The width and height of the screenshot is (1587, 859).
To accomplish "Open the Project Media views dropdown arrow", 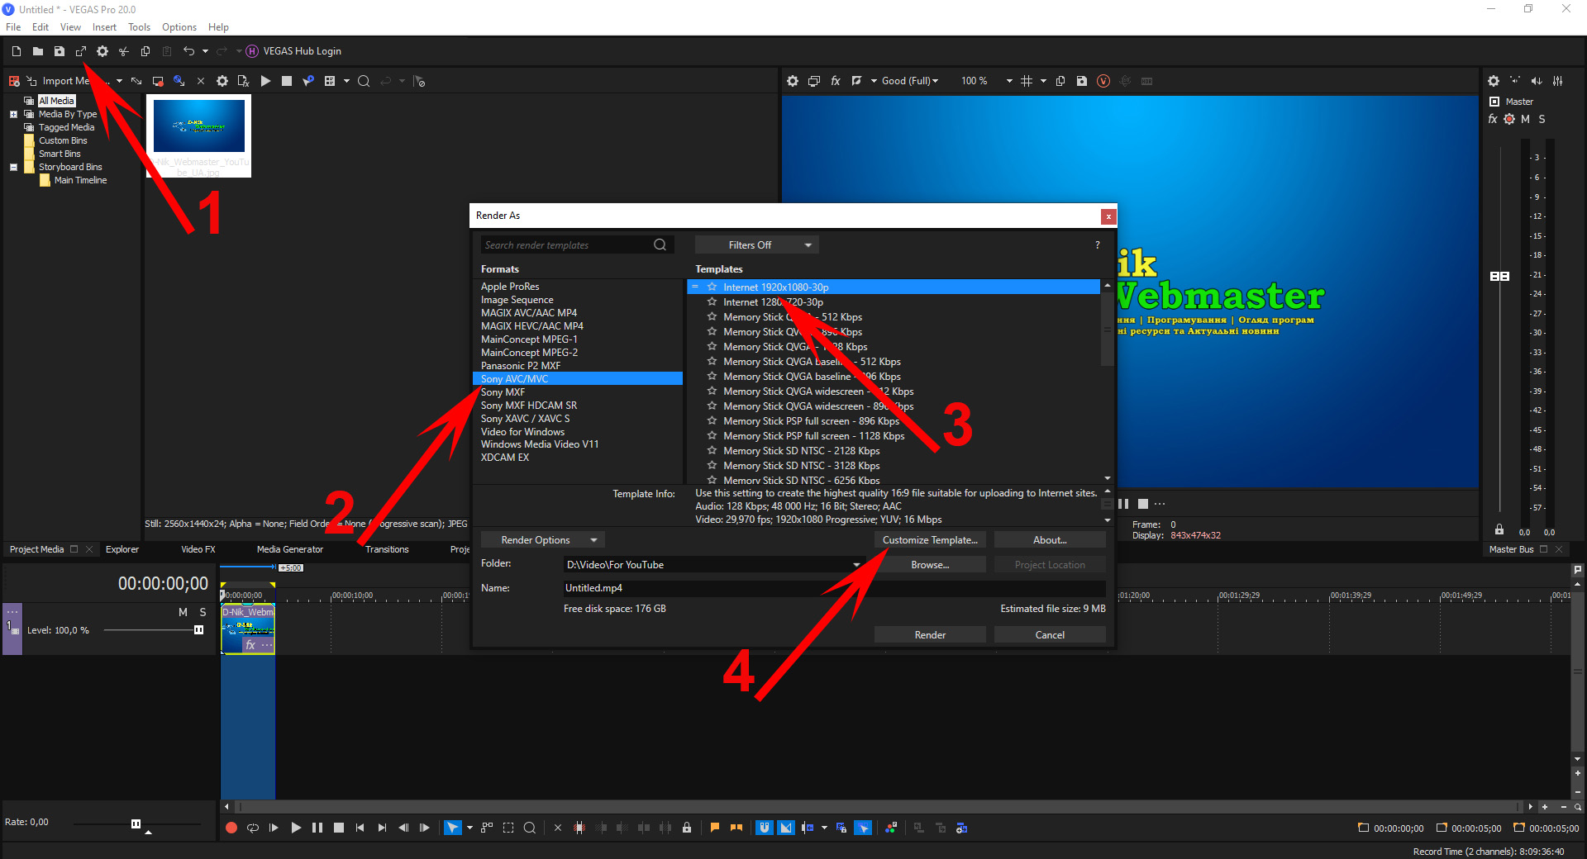I will pos(346,81).
